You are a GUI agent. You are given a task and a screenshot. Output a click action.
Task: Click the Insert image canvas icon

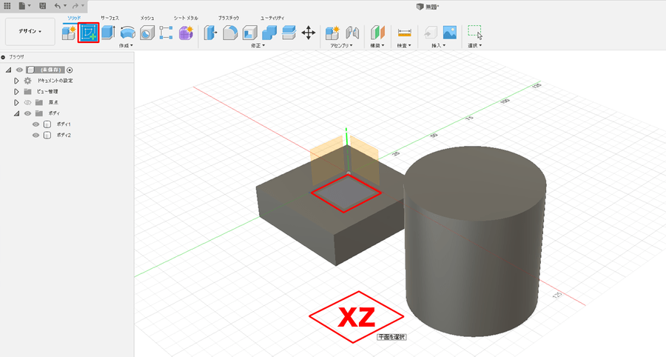[450, 33]
